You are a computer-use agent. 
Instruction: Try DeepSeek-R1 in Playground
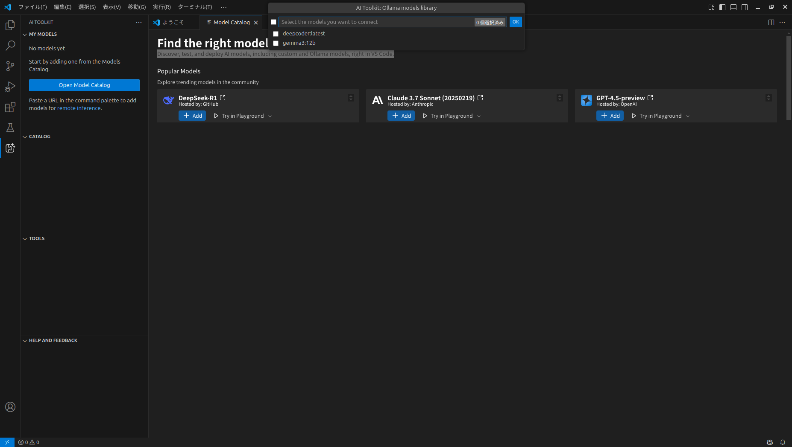[239, 116]
